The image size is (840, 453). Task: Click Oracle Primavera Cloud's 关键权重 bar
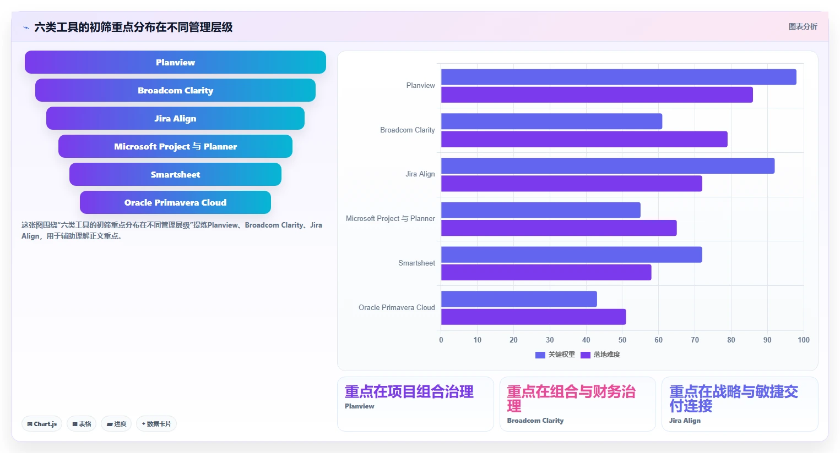[x=519, y=299]
